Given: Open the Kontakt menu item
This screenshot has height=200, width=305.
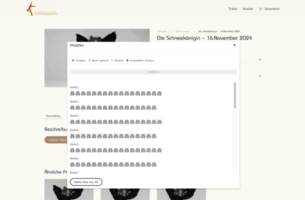Looking at the screenshot, I should [247, 9].
